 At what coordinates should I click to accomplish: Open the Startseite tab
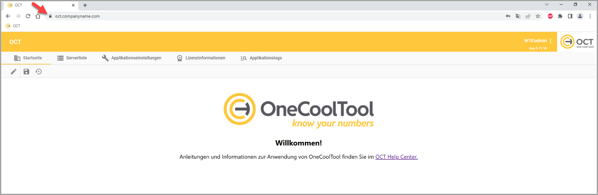click(28, 58)
